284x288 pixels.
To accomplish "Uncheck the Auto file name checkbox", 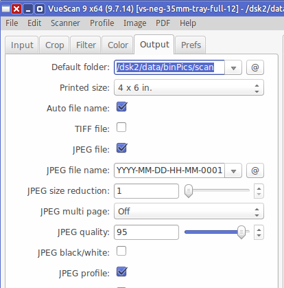I will (121, 107).
